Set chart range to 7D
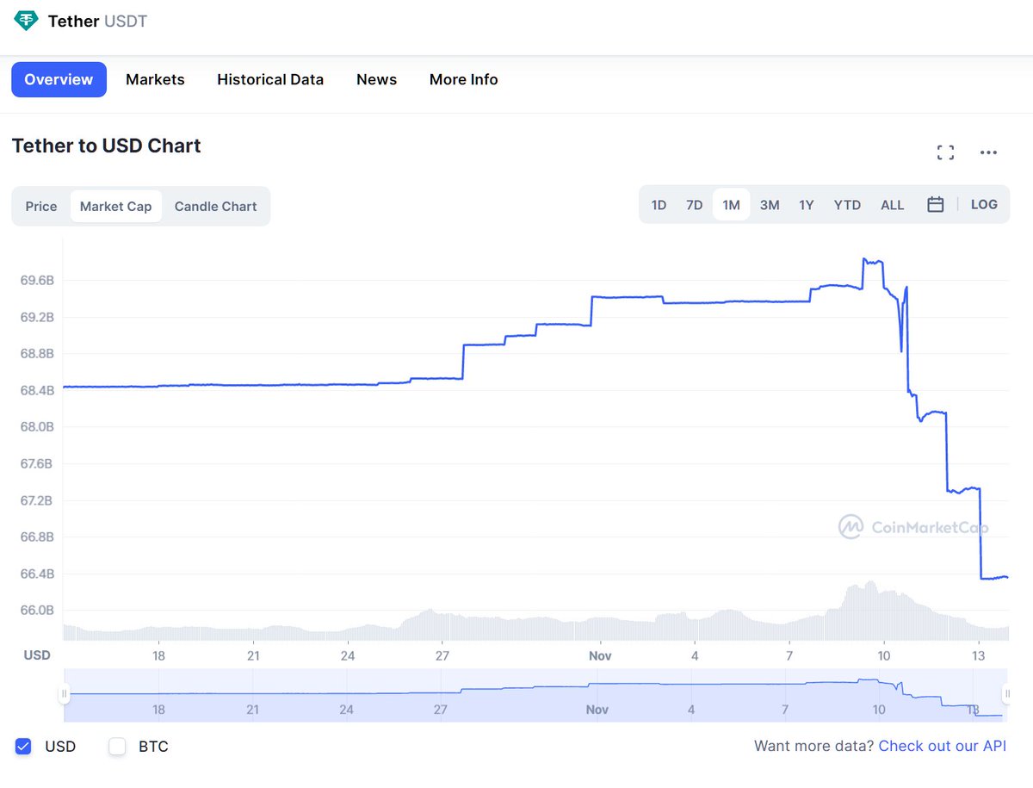1033x788 pixels. click(x=694, y=205)
